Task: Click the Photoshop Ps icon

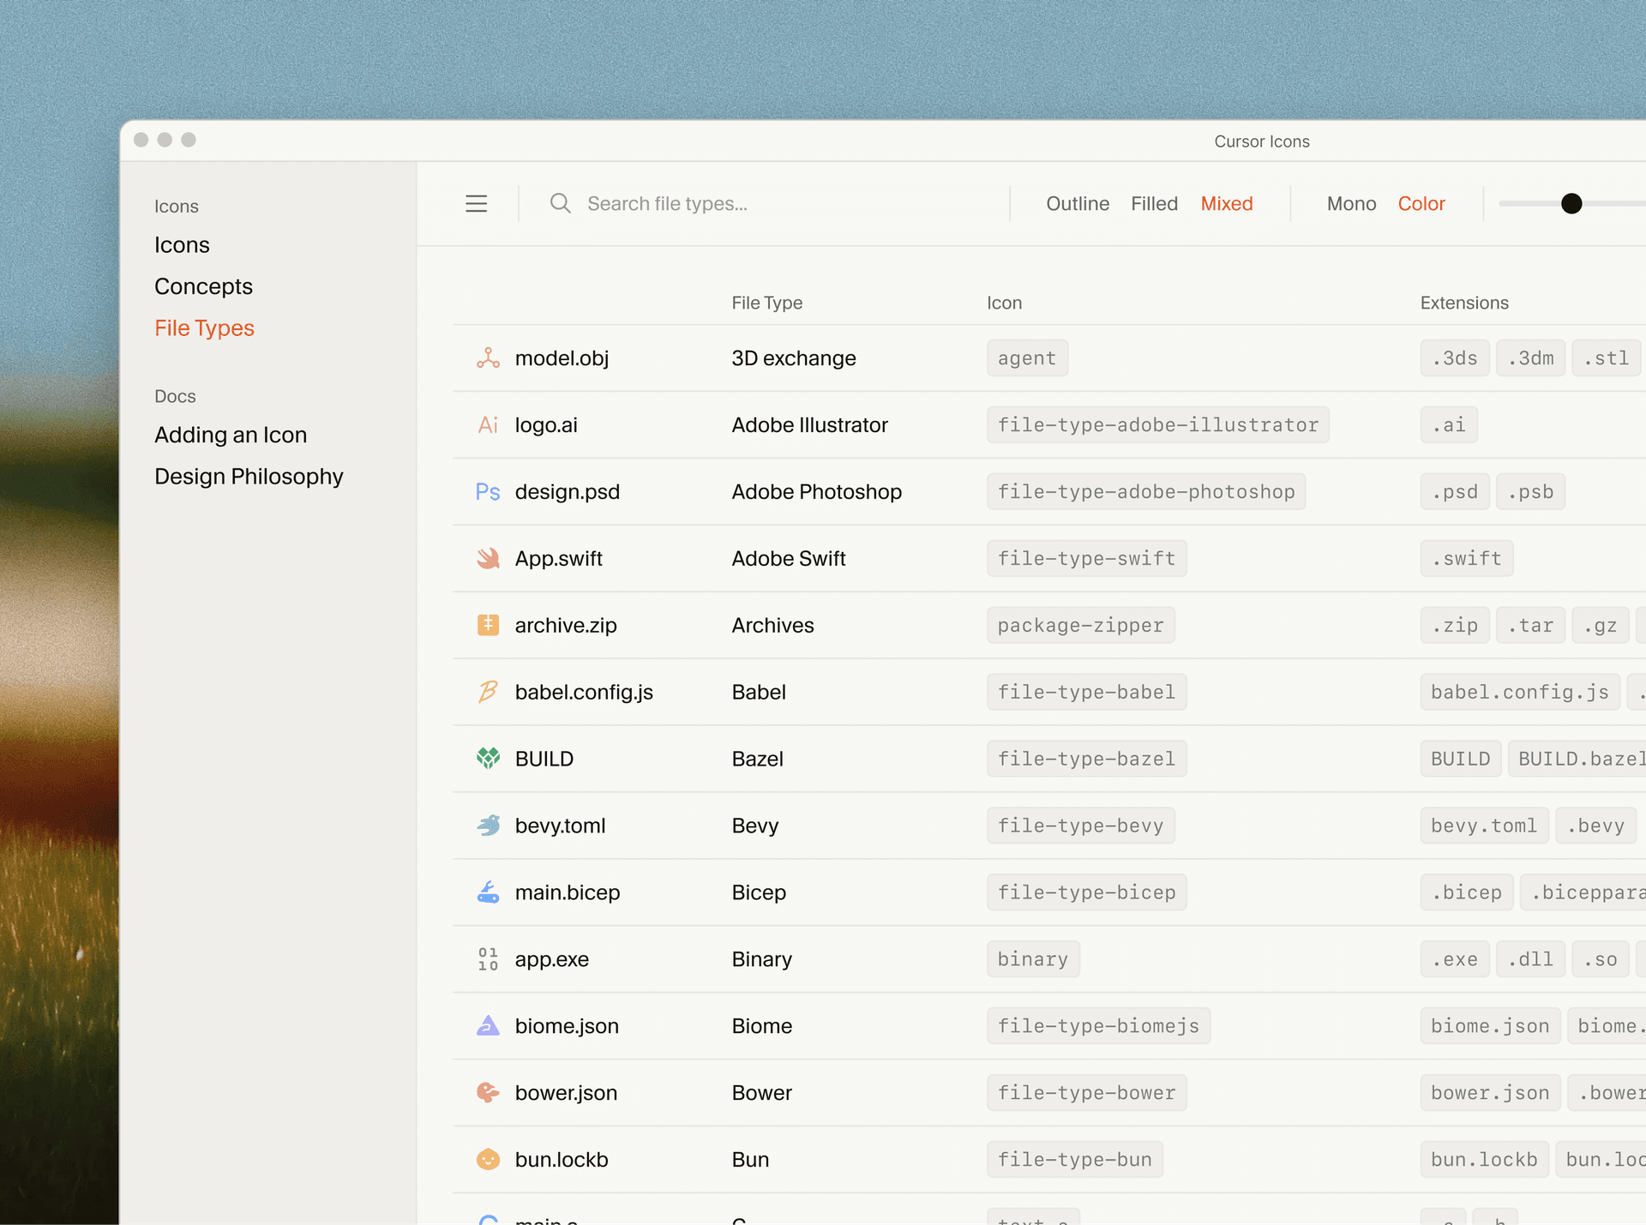Action: pos(488,492)
